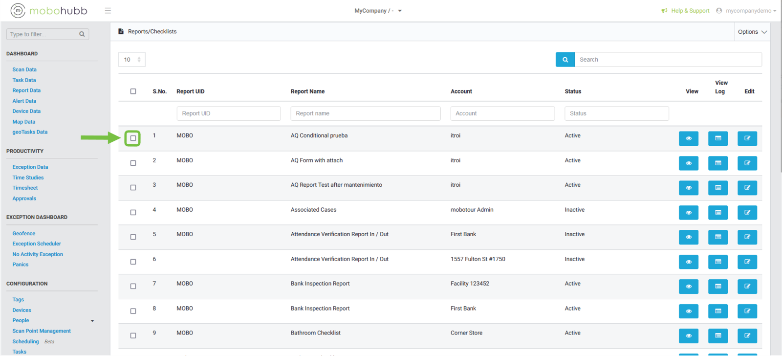Click the Report name filter field
782x356 pixels.
pos(365,113)
